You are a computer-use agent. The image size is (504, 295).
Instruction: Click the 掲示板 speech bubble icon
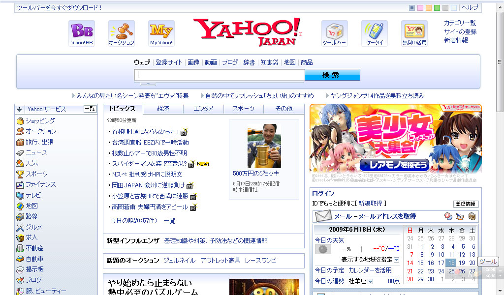[20, 269]
